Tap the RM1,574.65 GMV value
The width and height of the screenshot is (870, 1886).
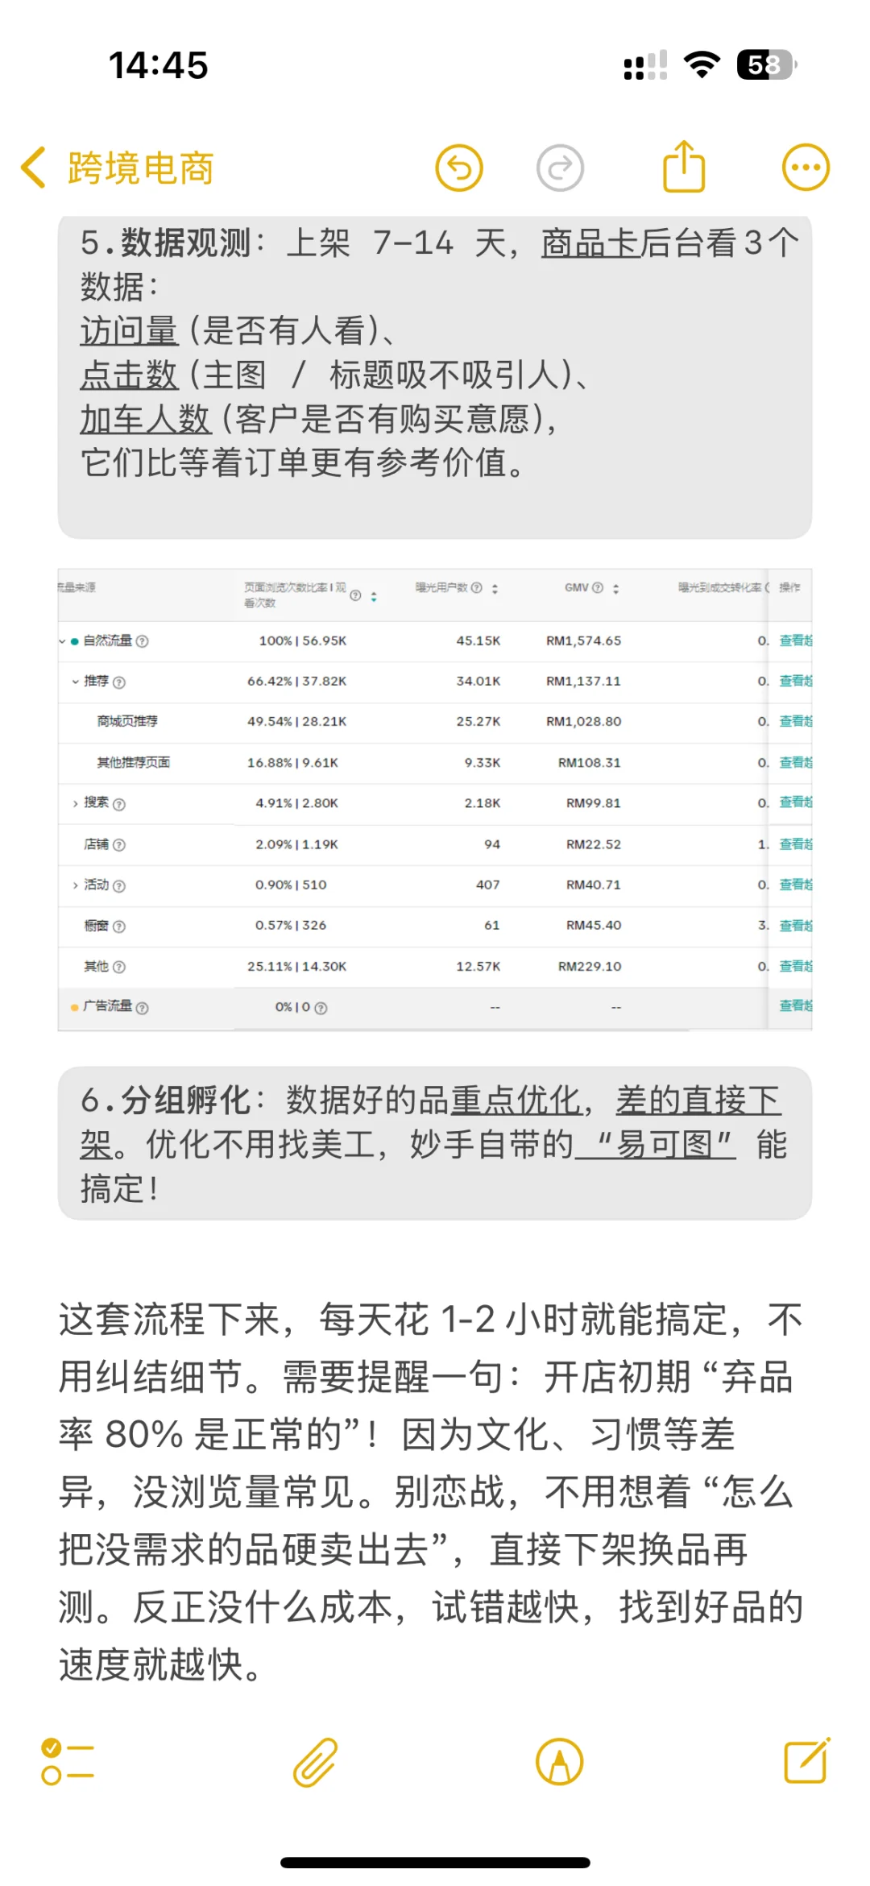584,641
